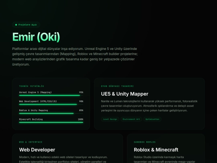The height and width of the screenshot is (163, 217).
Task: Click the 95% value
Action: (81, 92)
